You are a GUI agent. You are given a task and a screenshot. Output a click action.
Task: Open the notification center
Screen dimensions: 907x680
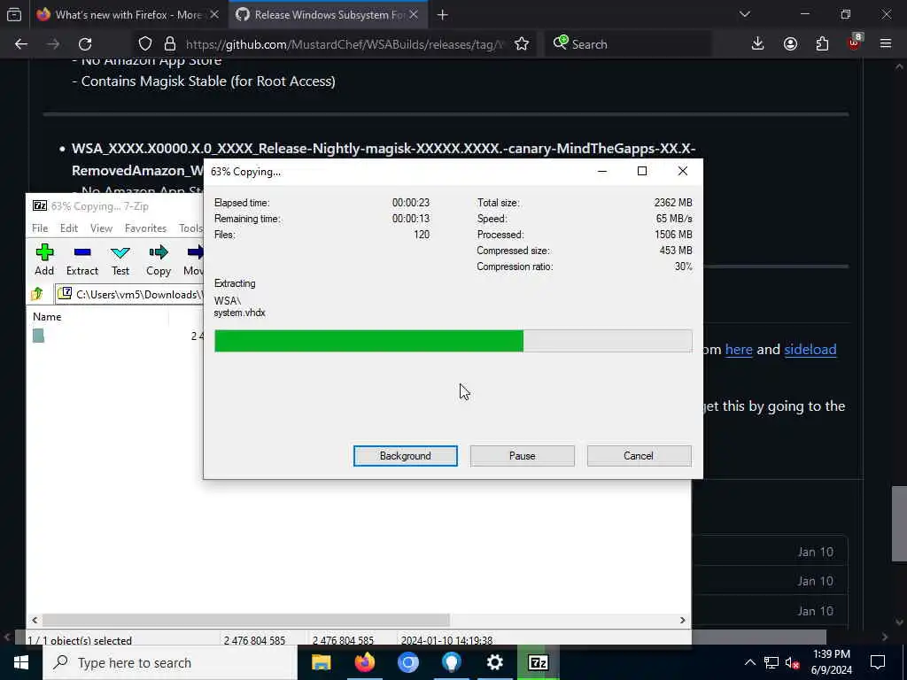[x=878, y=662]
